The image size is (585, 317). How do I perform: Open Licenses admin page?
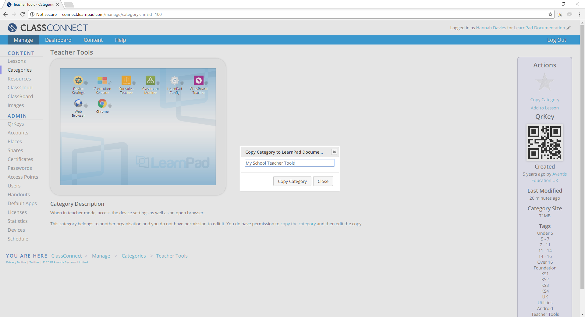17,212
